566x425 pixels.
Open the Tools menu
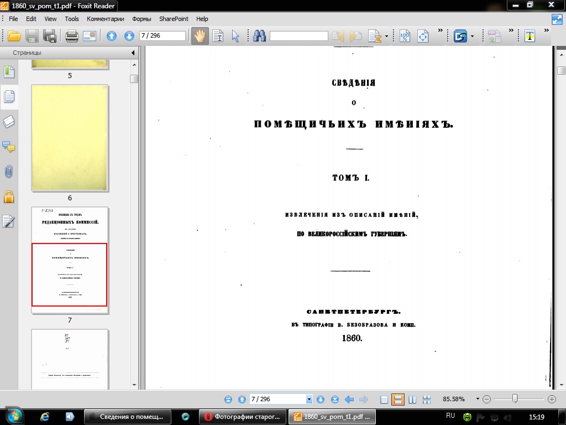pyautogui.click(x=72, y=19)
